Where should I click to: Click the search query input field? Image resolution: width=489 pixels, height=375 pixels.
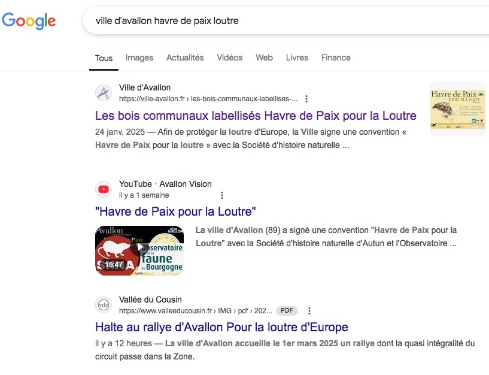[286, 20]
